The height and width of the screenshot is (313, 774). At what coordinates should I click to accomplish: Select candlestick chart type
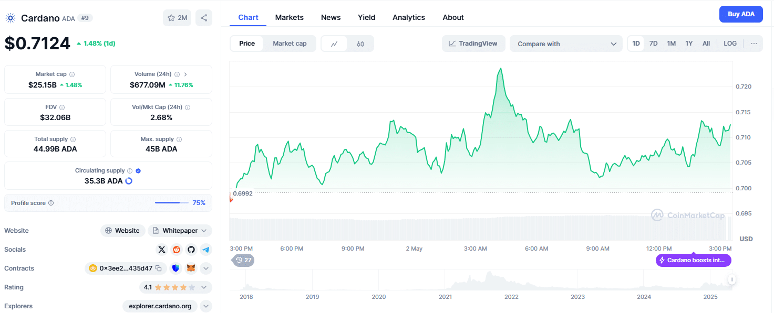click(360, 44)
